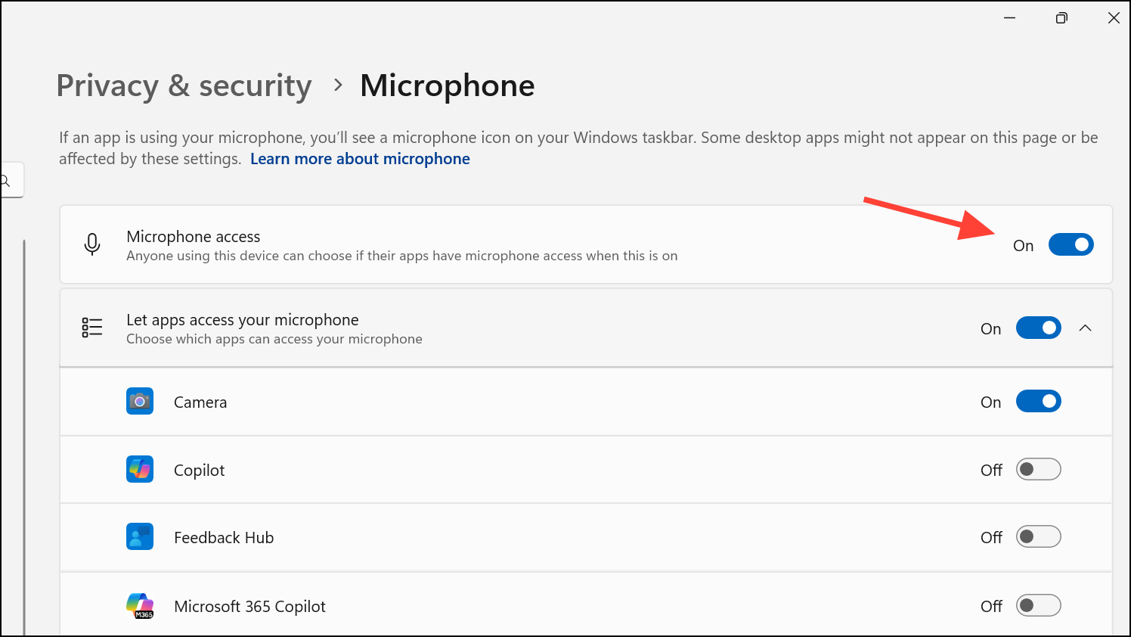Turn on Microsoft 365 Copilot microphone toggle

[1038, 605]
